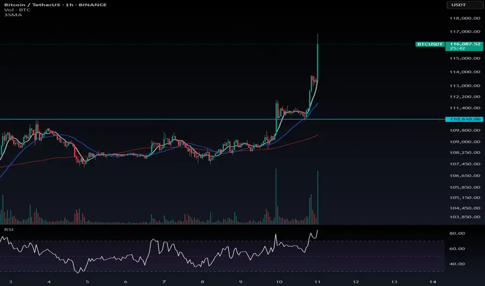The width and height of the screenshot is (485, 286).
Task: Click the 103,850.00 price axis label
Action: tap(465, 217)
